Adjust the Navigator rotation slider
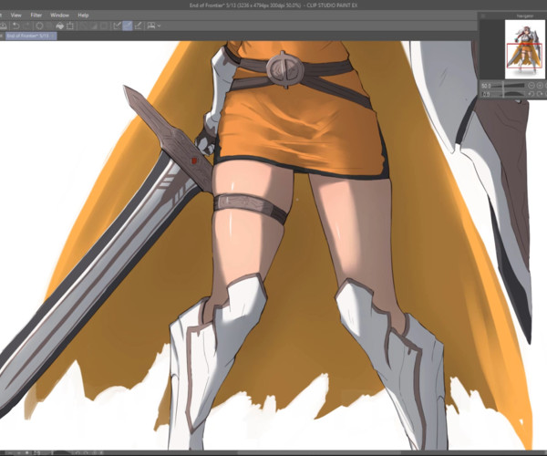 [514, 94]
